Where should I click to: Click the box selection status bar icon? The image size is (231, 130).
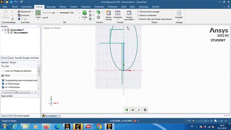pyautogui.click(x=200, y=121)
